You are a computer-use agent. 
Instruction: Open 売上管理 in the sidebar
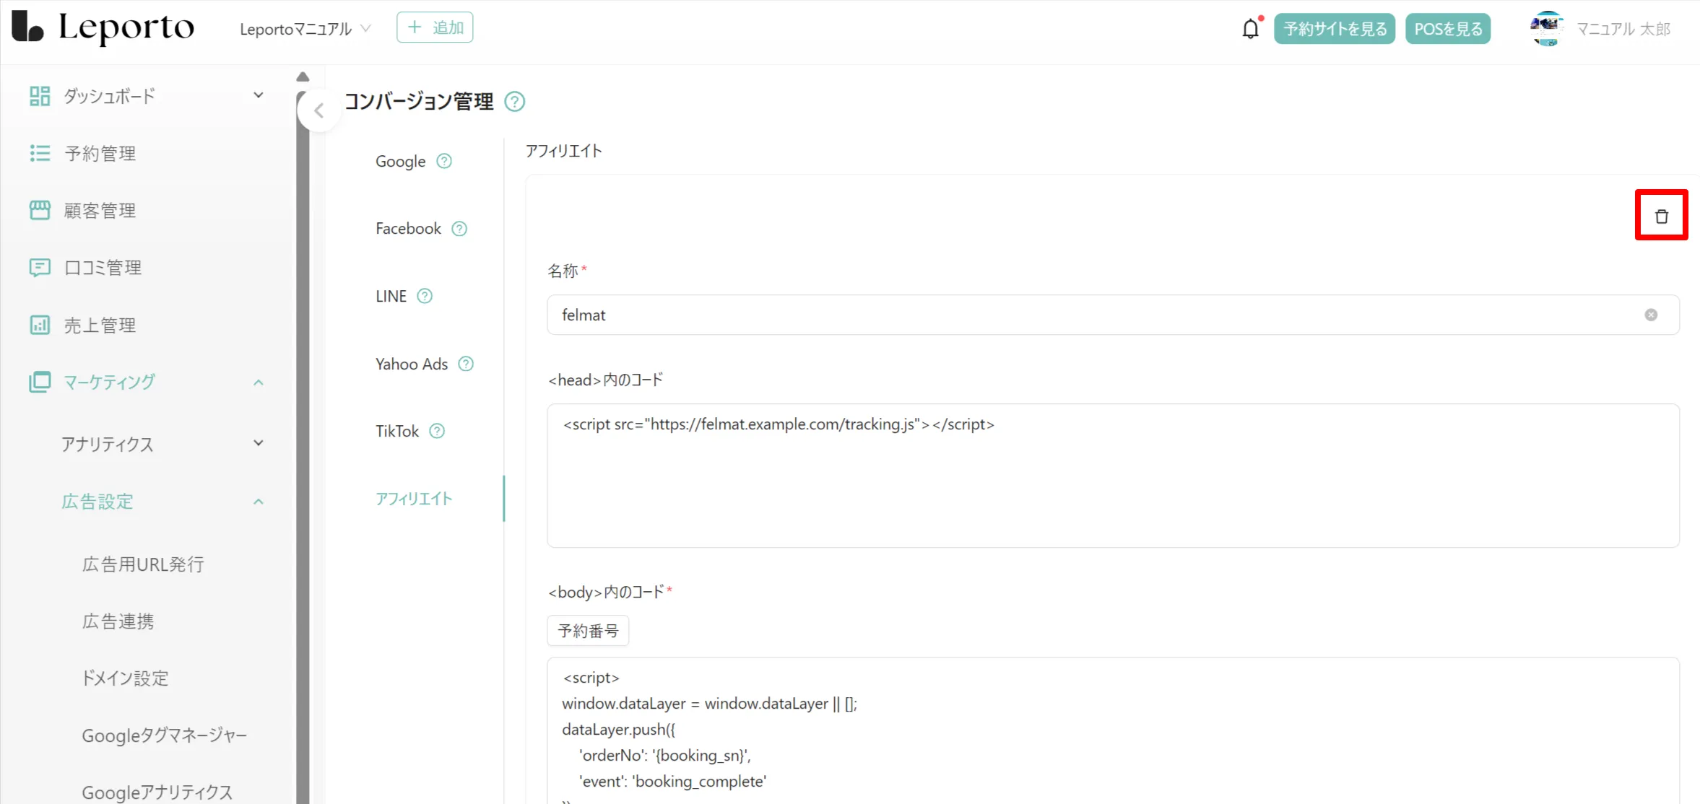(100, 325)
